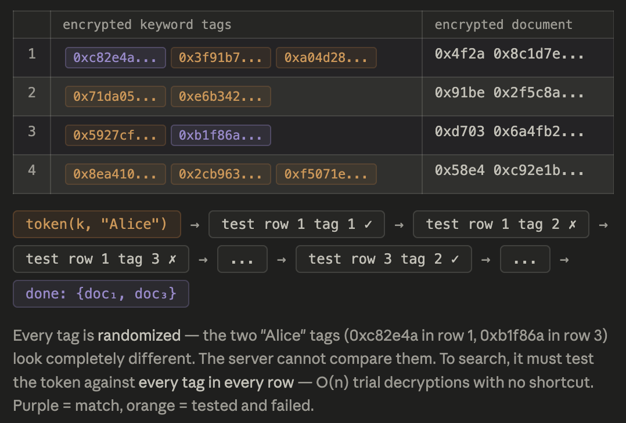Select the 0x8ea410 tag in row 4
Viewport: 626px width, 423px height.
(x=116, y=174)
